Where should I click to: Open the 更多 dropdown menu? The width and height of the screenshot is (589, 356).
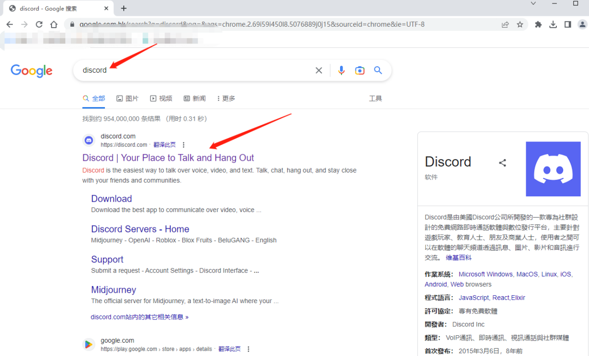226,98
